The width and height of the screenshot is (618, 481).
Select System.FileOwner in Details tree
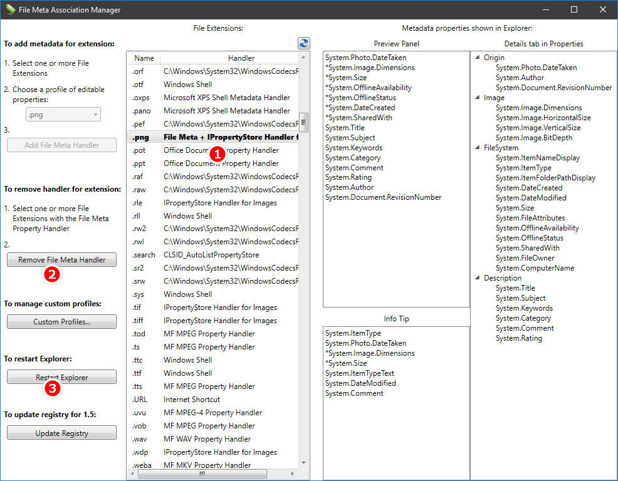[x=525, y=258]
